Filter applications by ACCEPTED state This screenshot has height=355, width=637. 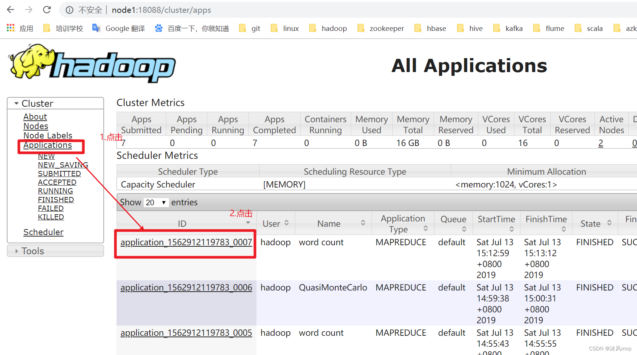click(57, 182)
